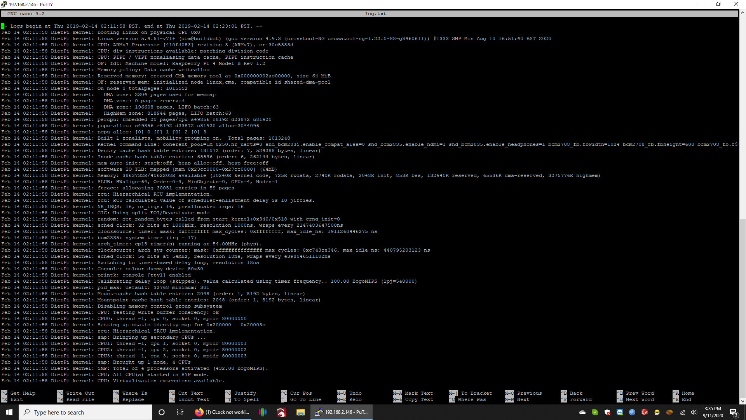Image resolution: width=746 pixels, height=420 pixels.
Task: Click the 'M-] To Bracket' shortcut text
Action: click(471, 393)
